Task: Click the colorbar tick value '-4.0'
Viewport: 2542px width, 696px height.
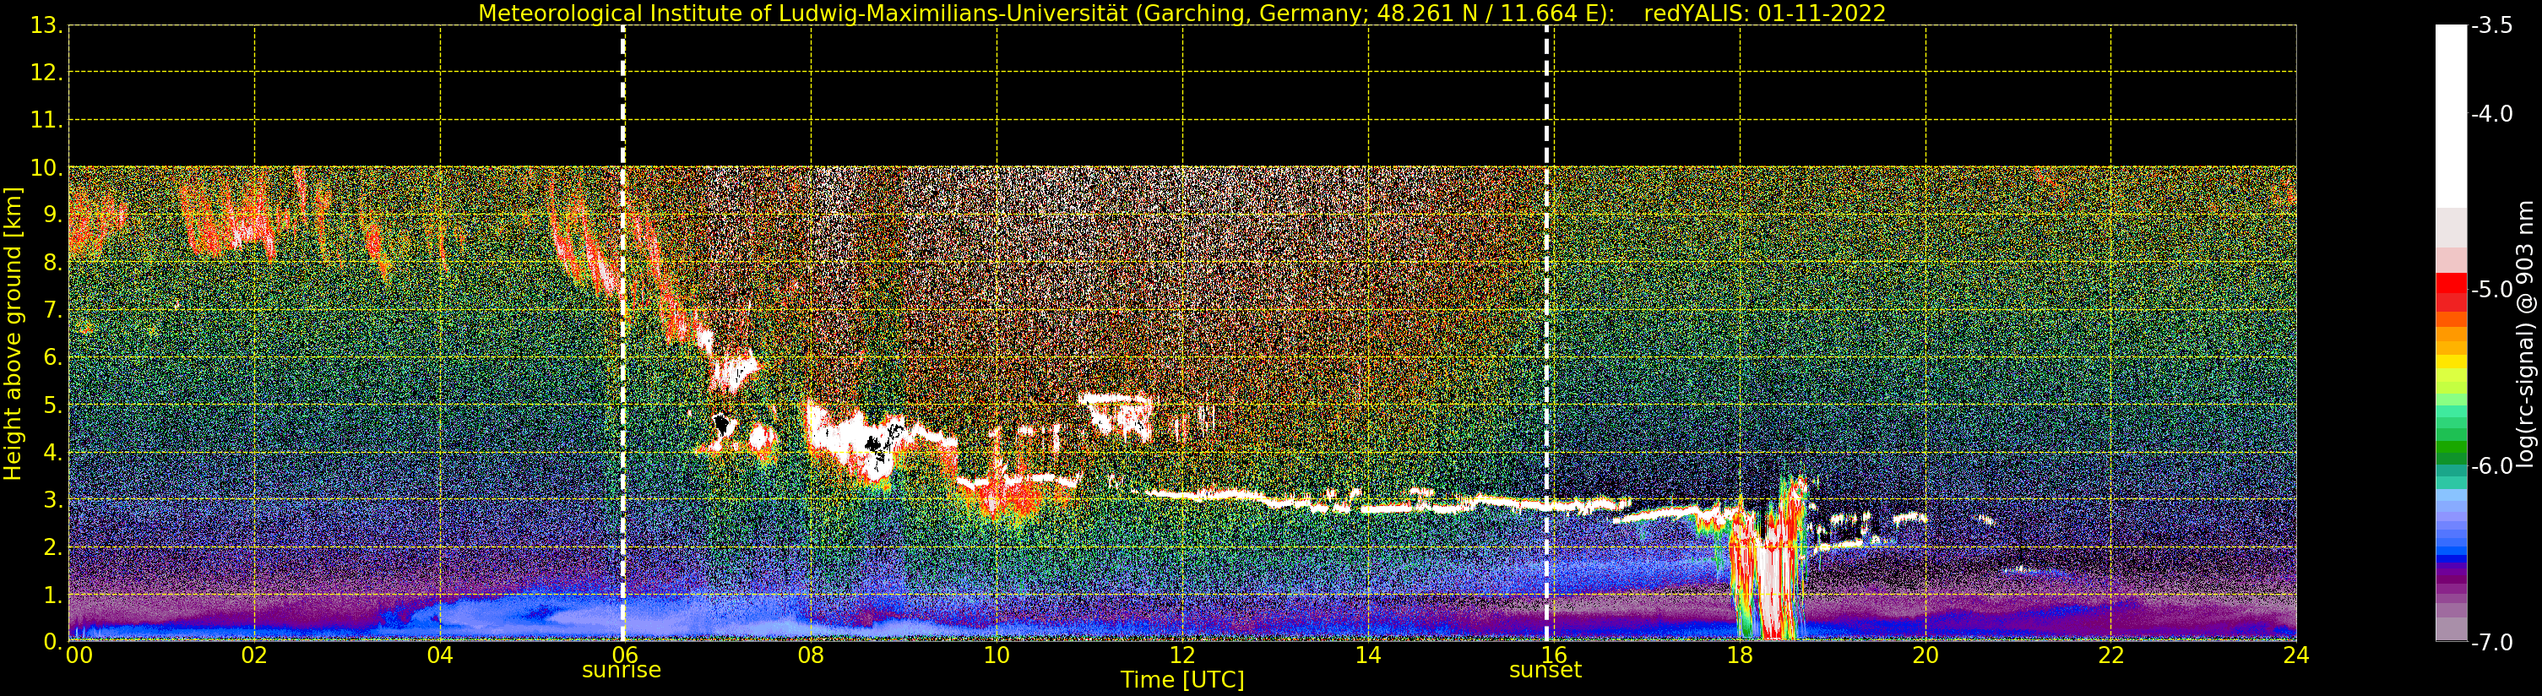Action: [2493, 113]
